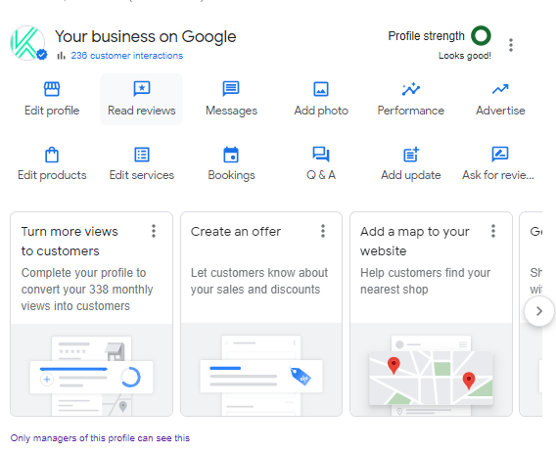The width and height of the screenshot is (556, 452).
Task: Click the Bookings label text
Action: [231, 175]
